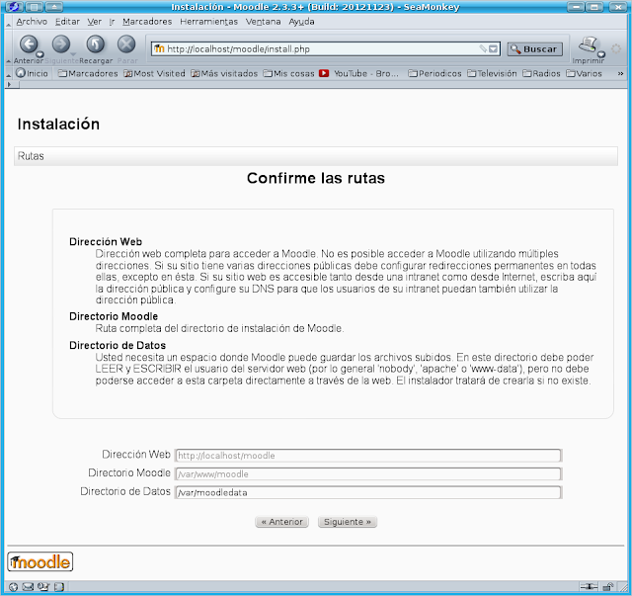Click the Recargar reload icon
Image resolution: width=632 pixels, height=596 pixels.
[x=95, y=44]
